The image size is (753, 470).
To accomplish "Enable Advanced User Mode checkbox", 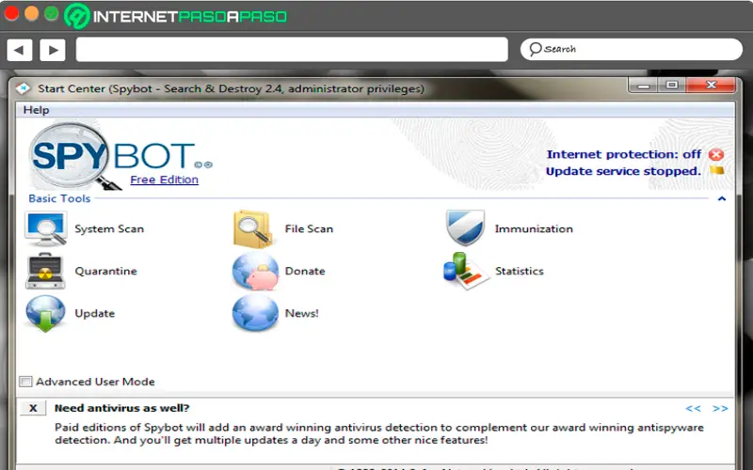I will (x=25, y=382).
